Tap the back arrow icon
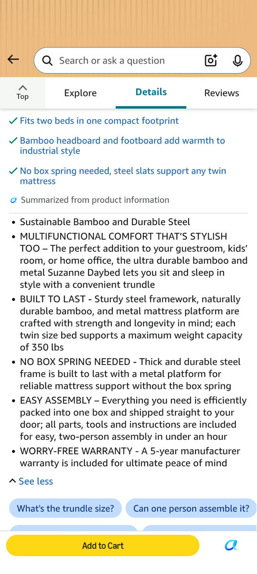This screenshot has height=574, width=257. (x=13, y=60)
